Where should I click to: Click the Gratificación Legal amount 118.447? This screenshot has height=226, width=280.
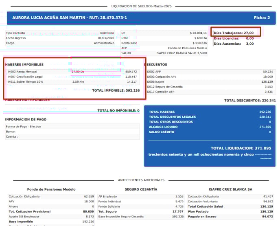coord(131,77)
